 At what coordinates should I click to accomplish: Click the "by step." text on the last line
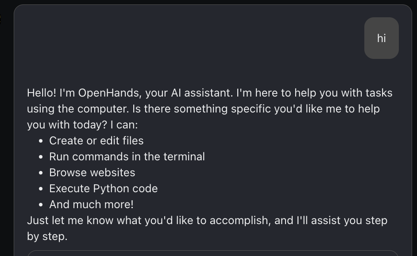(x=47, y=237)
